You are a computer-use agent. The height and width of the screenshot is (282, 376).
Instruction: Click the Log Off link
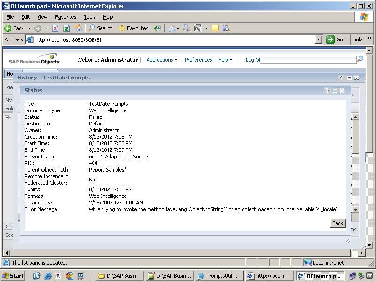pos(253,60)
